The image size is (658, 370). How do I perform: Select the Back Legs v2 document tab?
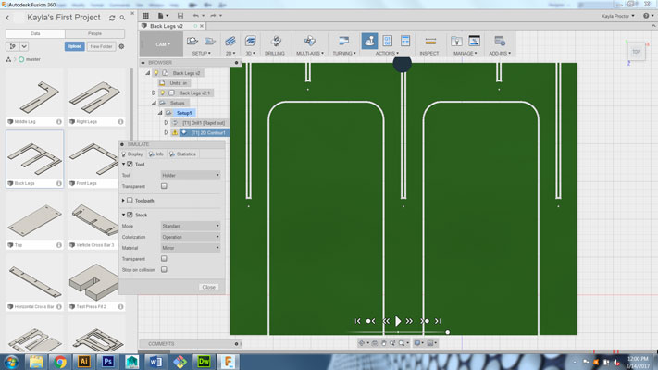(x=167, y=26)
